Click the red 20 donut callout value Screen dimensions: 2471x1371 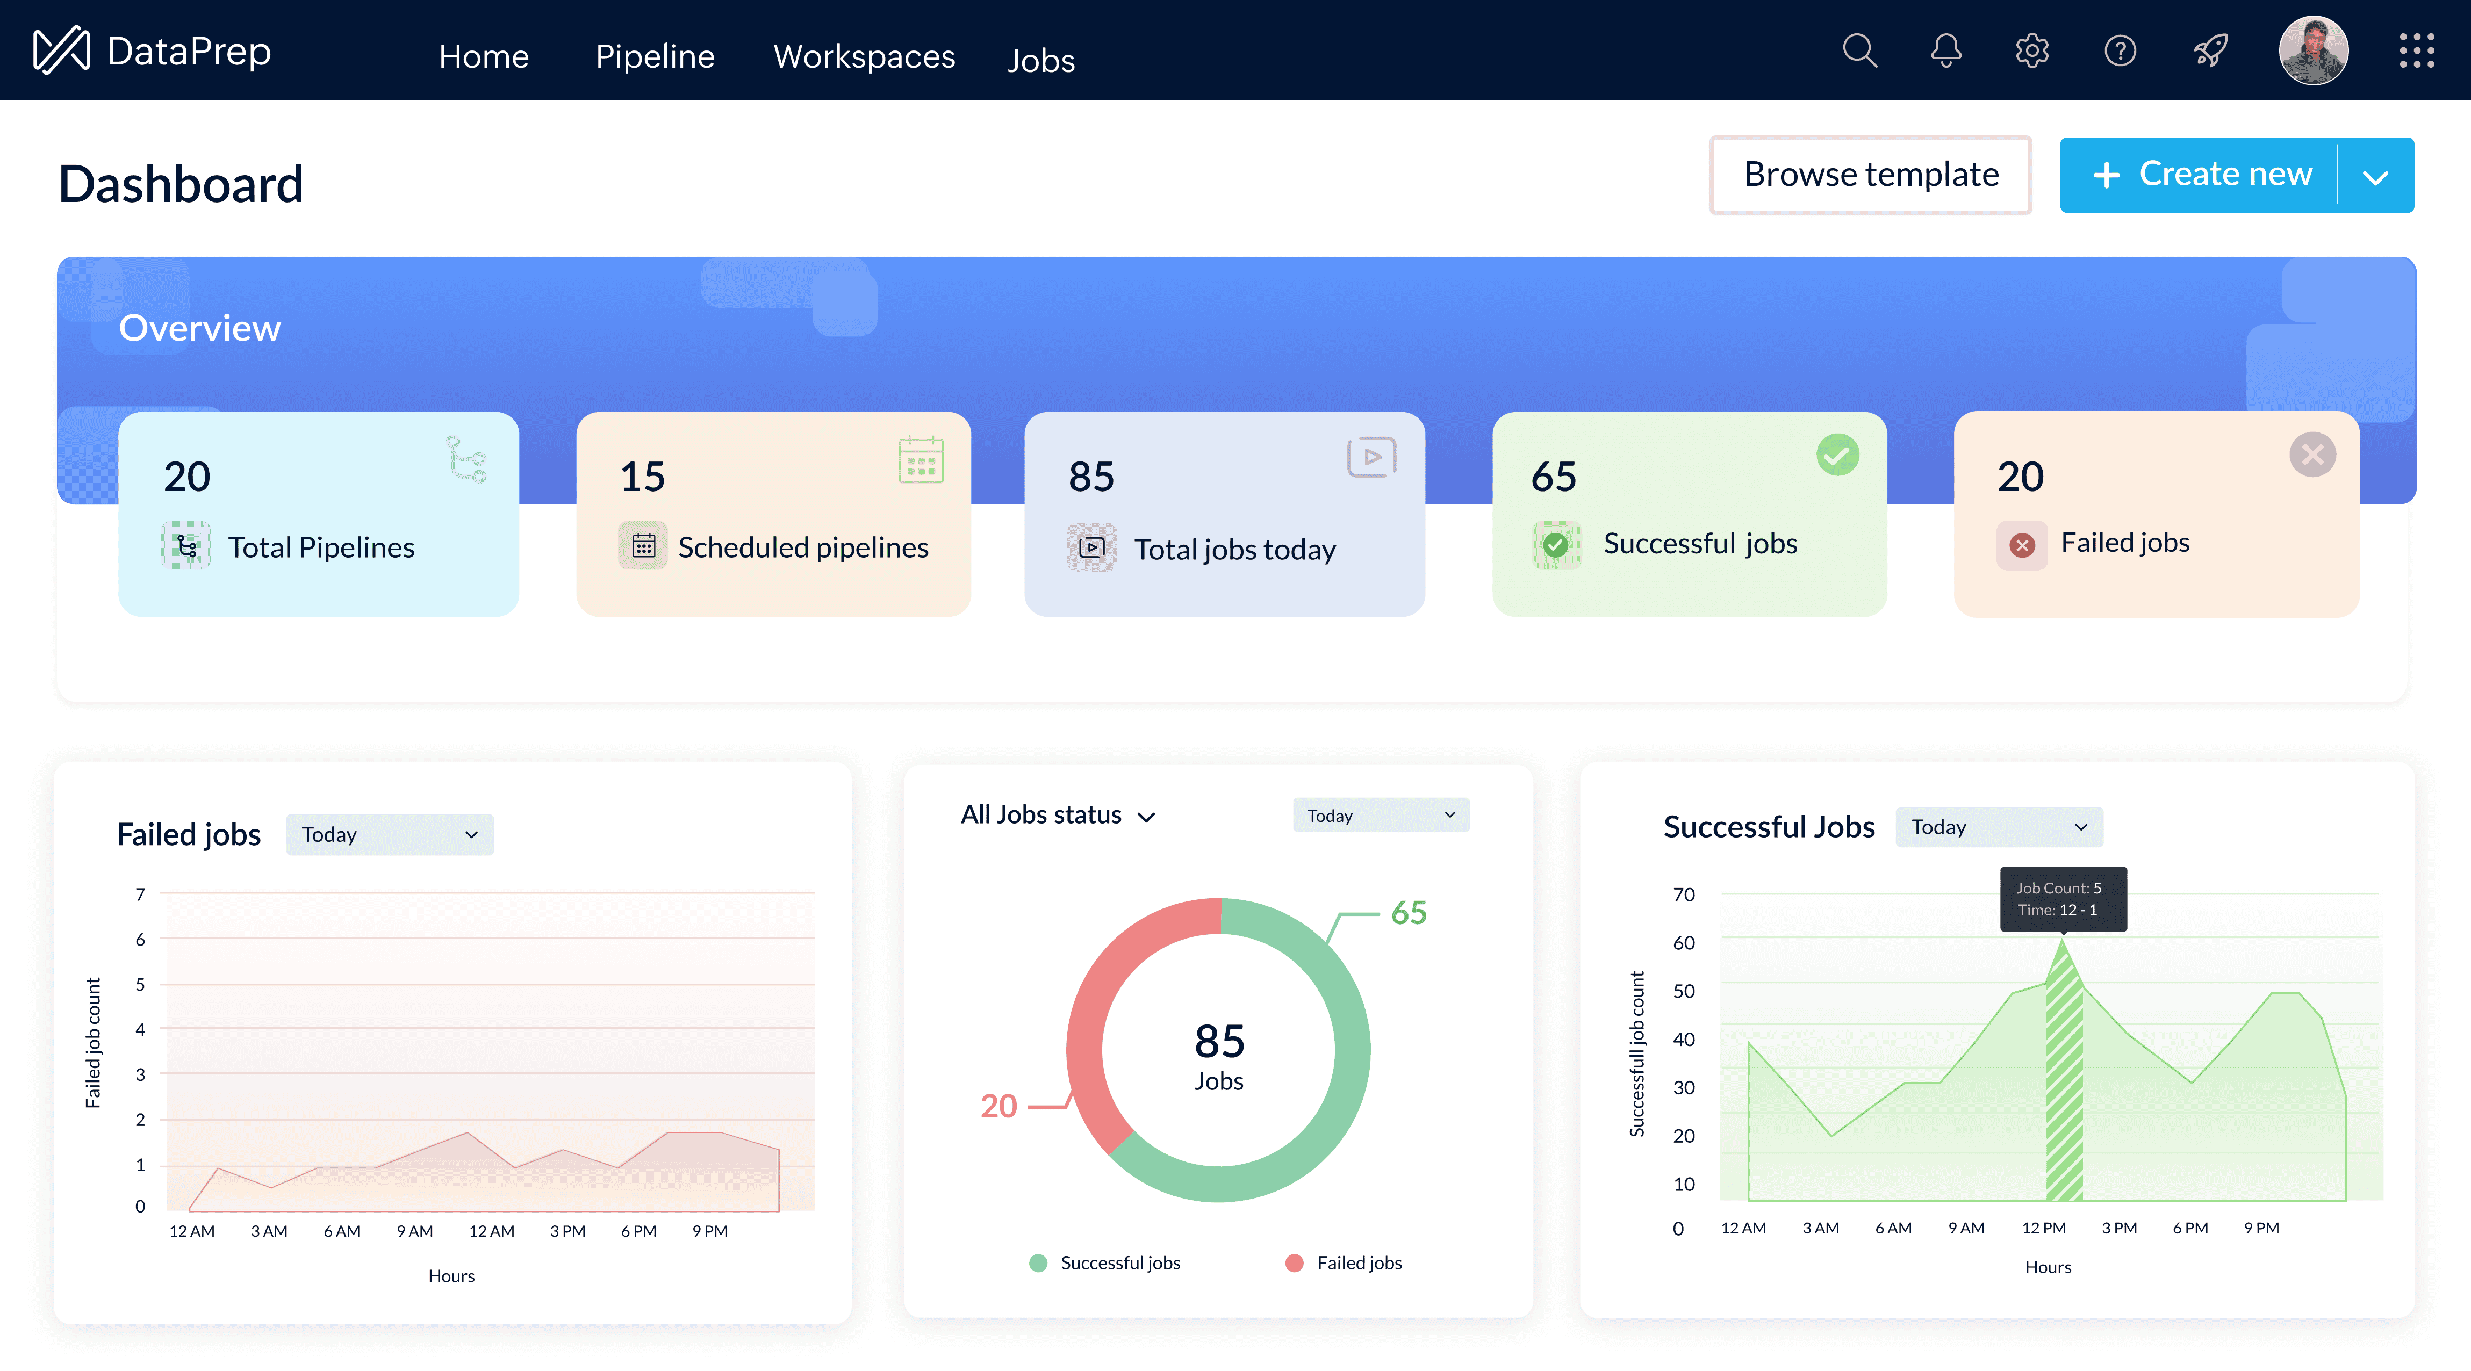999,1106
